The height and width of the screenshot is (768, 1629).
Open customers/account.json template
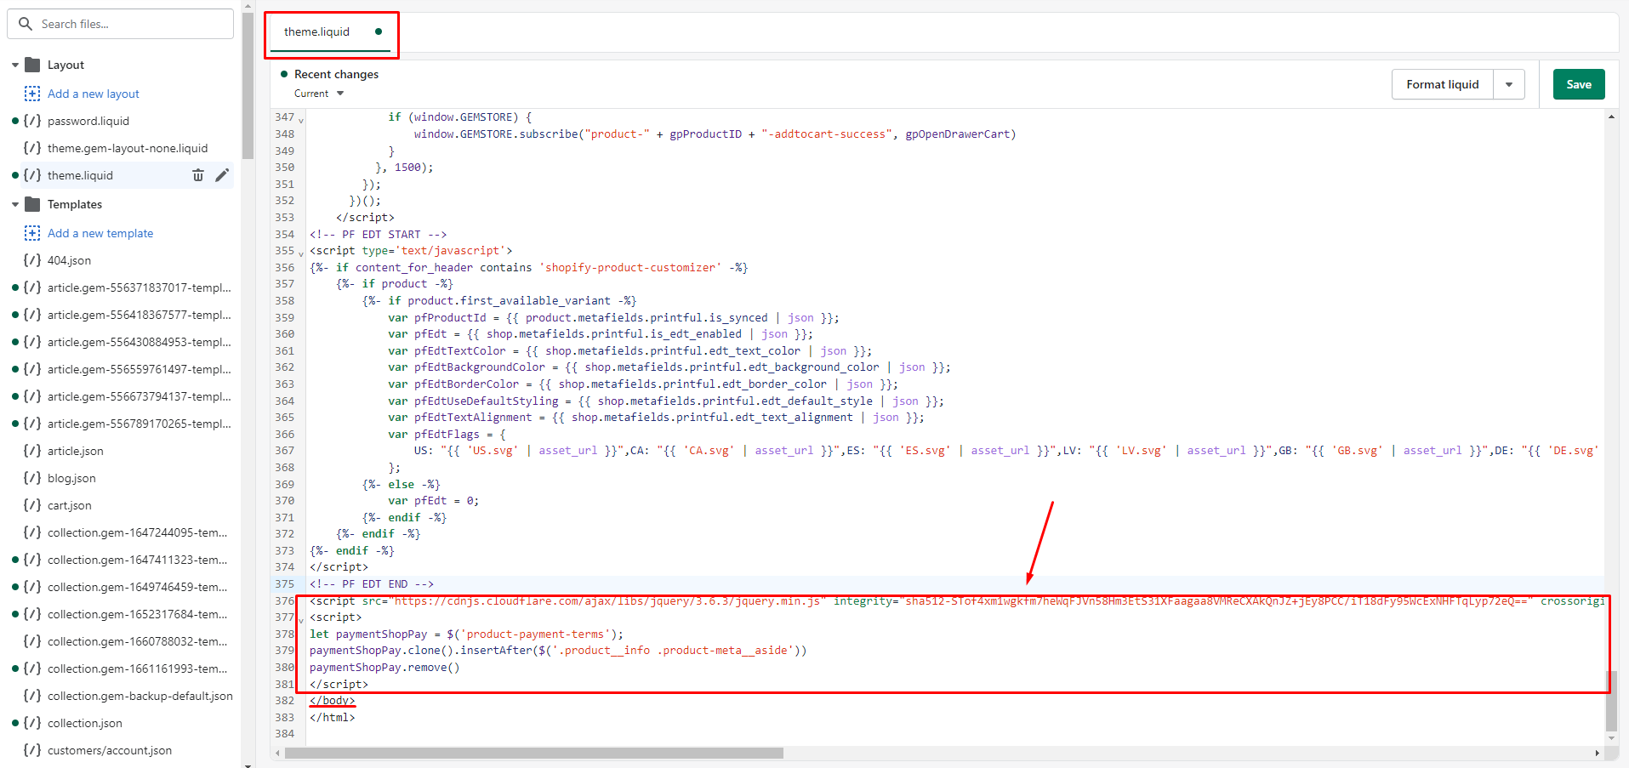(x=109, y=750)
